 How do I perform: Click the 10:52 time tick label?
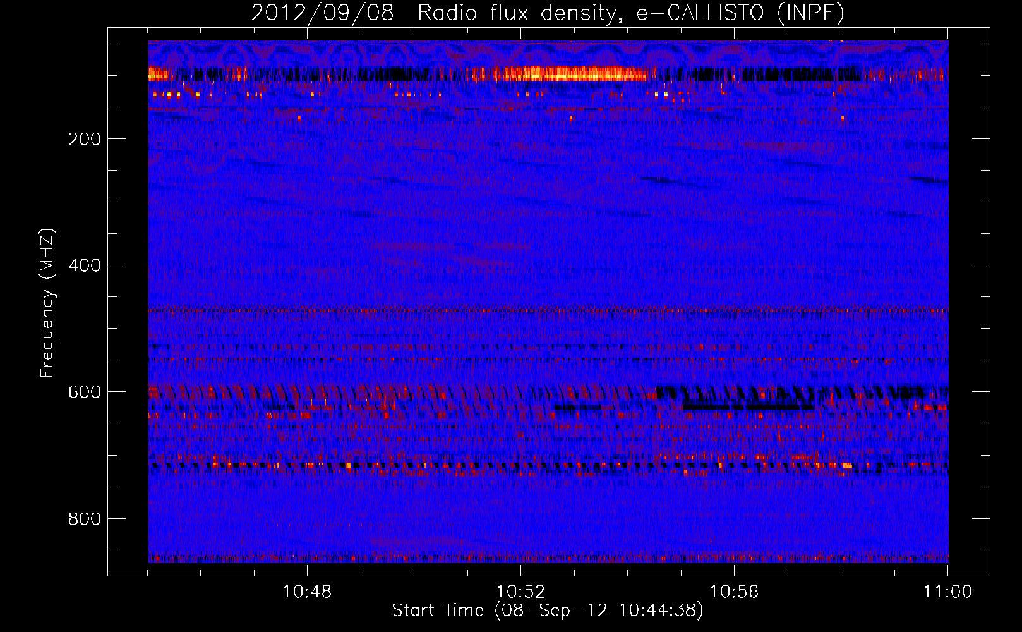520,592
